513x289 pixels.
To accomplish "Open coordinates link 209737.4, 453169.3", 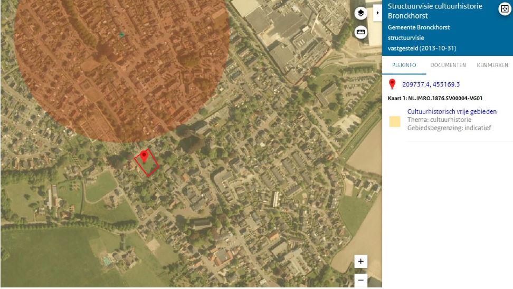I will [x=431, y=84].
